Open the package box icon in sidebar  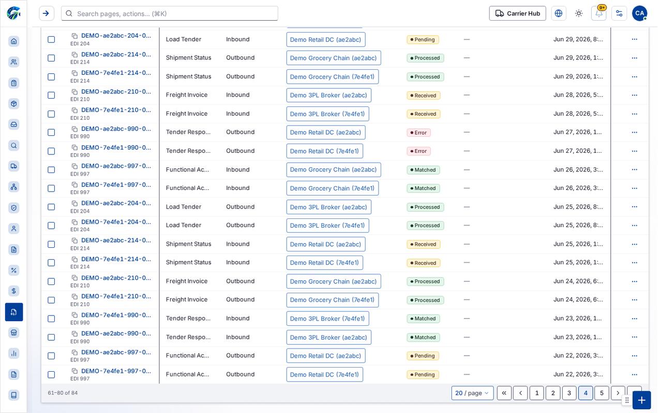(x=14, y=104)
